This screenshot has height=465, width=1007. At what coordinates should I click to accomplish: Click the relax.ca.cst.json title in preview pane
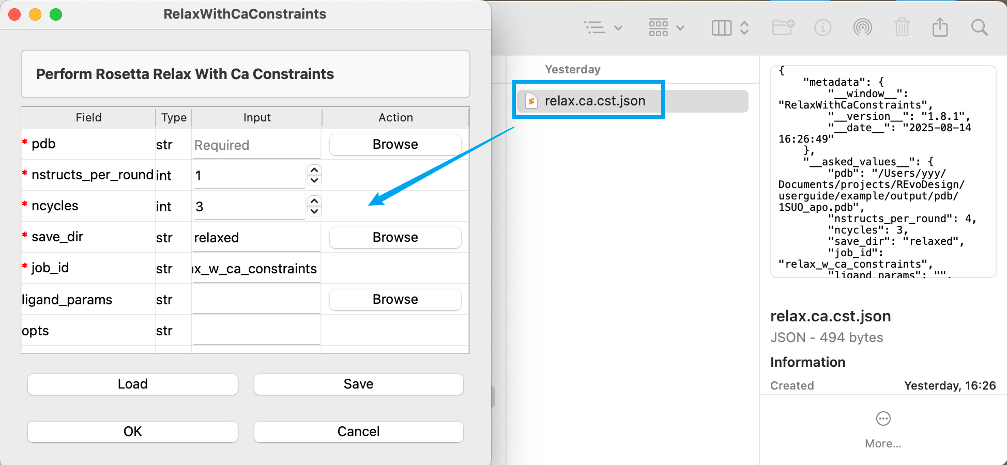pos(831,316)
